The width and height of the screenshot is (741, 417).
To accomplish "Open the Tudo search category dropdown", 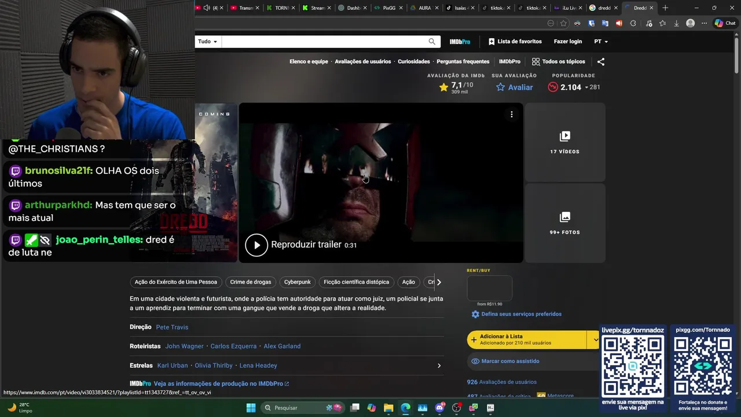I will tap(207, 42).
